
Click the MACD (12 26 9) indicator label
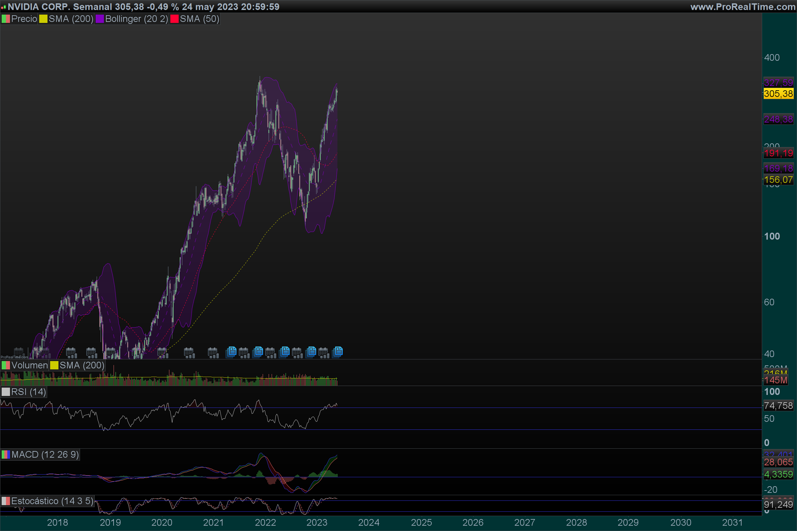click(x=45, y=454)
